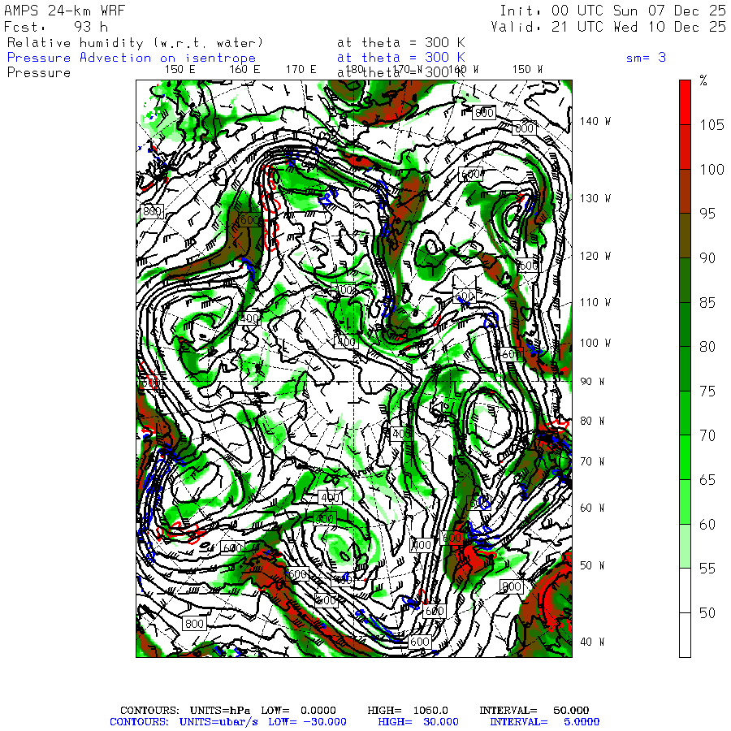Click the '55' colorbar tick label
The image size is (731, 731).
coord(707,569)
